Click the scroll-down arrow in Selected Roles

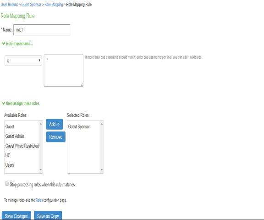pyautogui.click(x=102, y=170)
